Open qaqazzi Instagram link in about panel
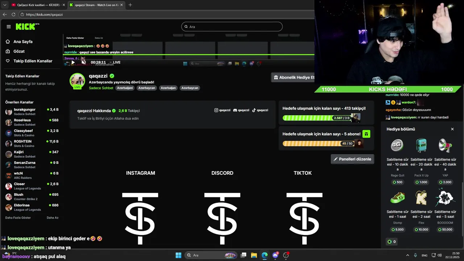 tap(222, 110)
